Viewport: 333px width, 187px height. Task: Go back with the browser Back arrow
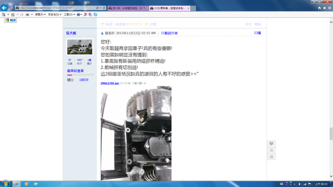pyautogui.click(x=4, y=8)
